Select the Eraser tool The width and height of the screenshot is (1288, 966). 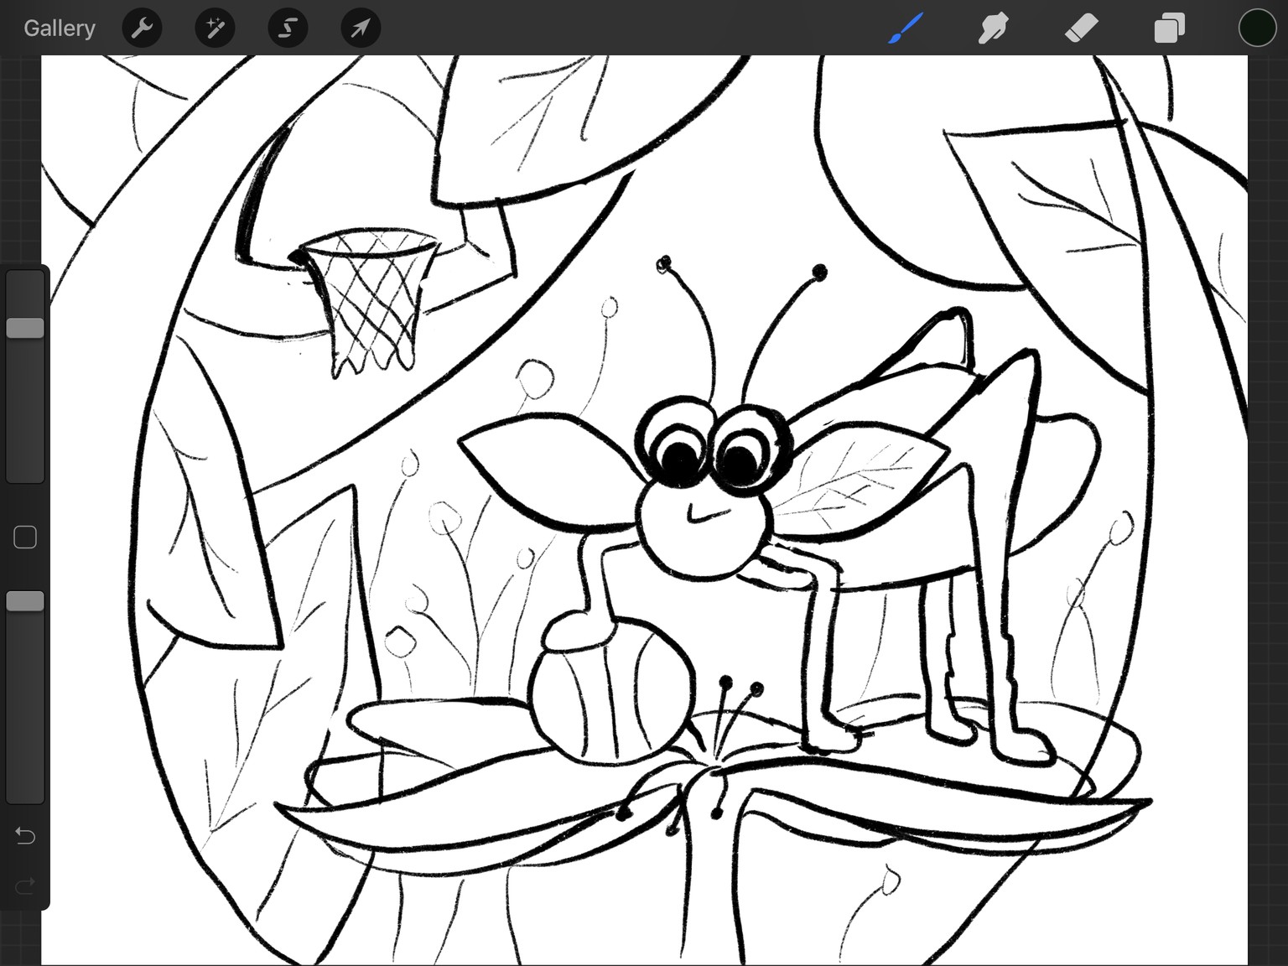(1082, 29)
